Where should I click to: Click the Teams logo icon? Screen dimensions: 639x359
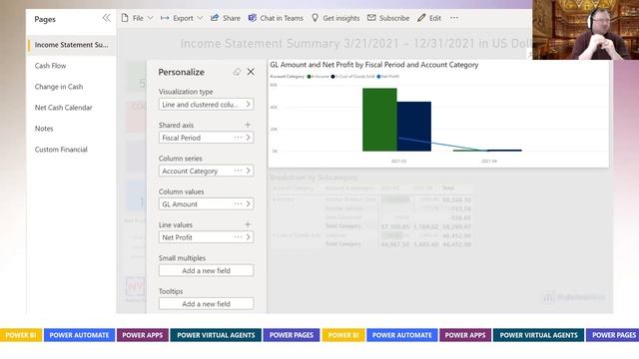tap(253, 18)
